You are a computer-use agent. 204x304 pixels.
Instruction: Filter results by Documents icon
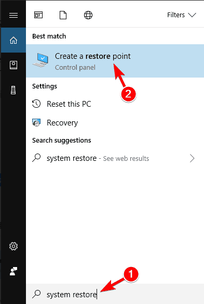click(63, 15)
